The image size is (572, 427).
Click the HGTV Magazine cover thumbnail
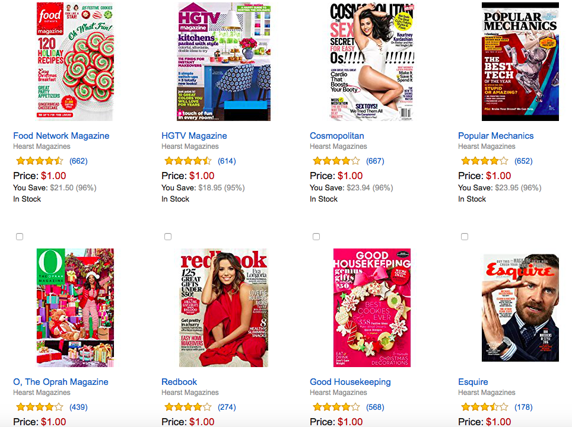click(224, 62)
